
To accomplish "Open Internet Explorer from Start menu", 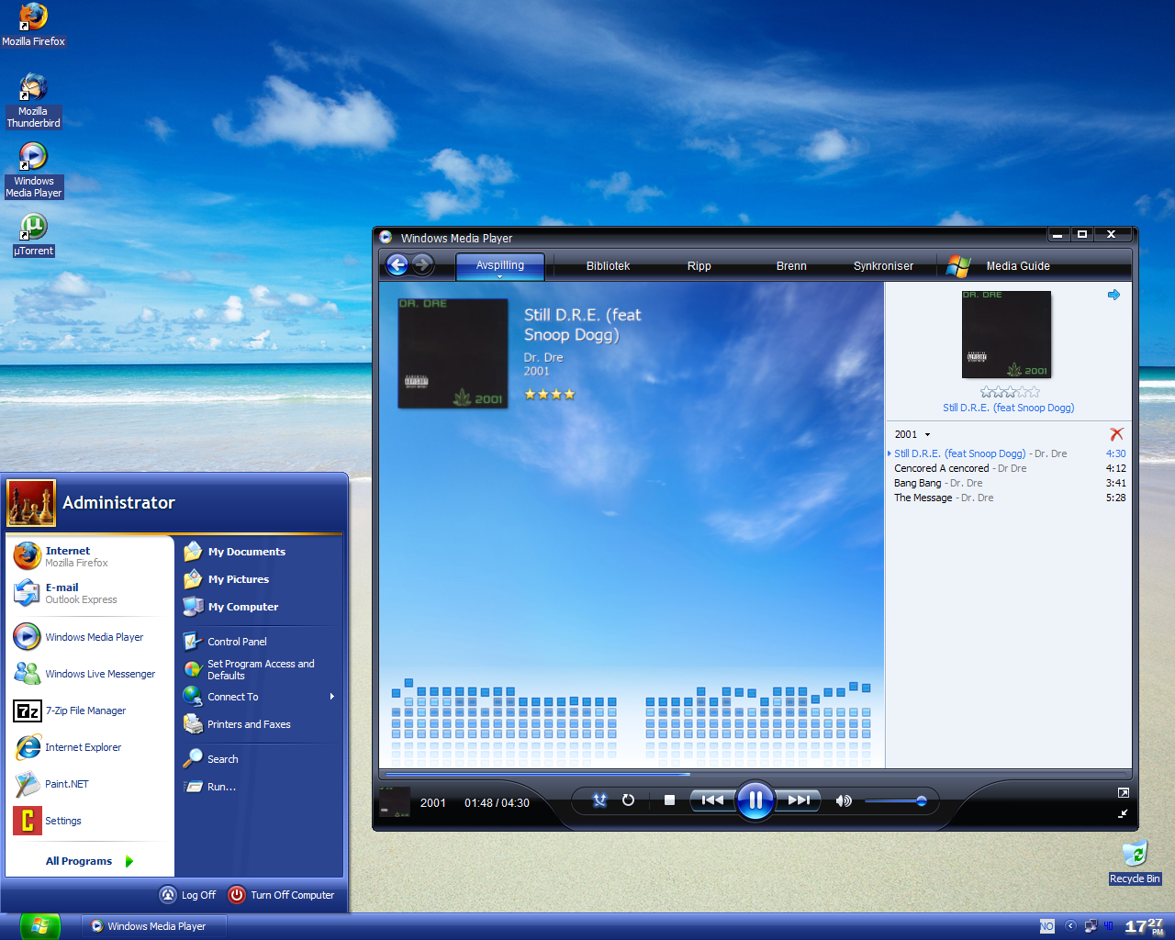I will pyautogui.click(x=89, y=747).
